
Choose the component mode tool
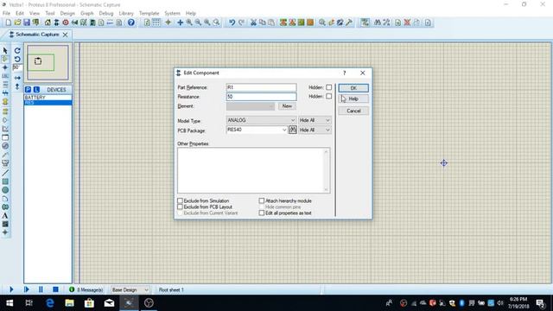pos(5,59)
